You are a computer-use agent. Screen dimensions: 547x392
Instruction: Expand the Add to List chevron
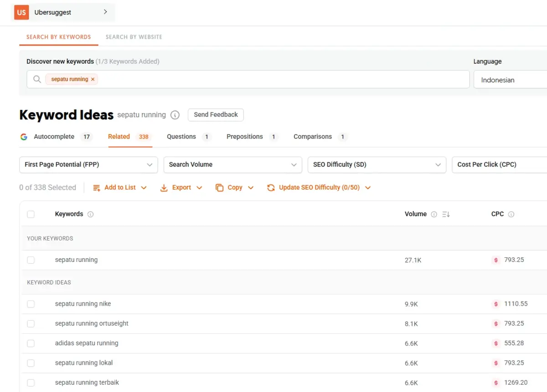(x=144, y=188)
